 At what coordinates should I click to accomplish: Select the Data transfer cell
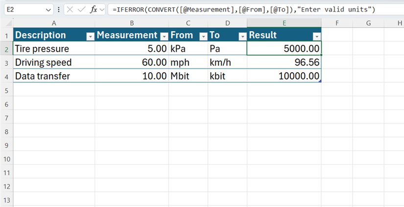tap(54, 76)
